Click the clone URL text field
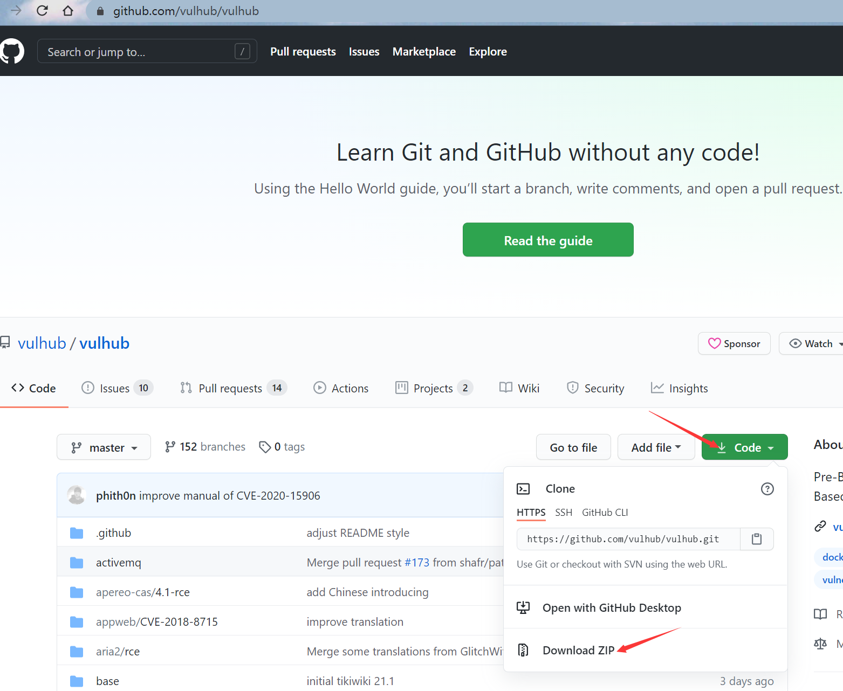This screenshot has height=691, width=843. pyautogui.click(x=628, y=539)
